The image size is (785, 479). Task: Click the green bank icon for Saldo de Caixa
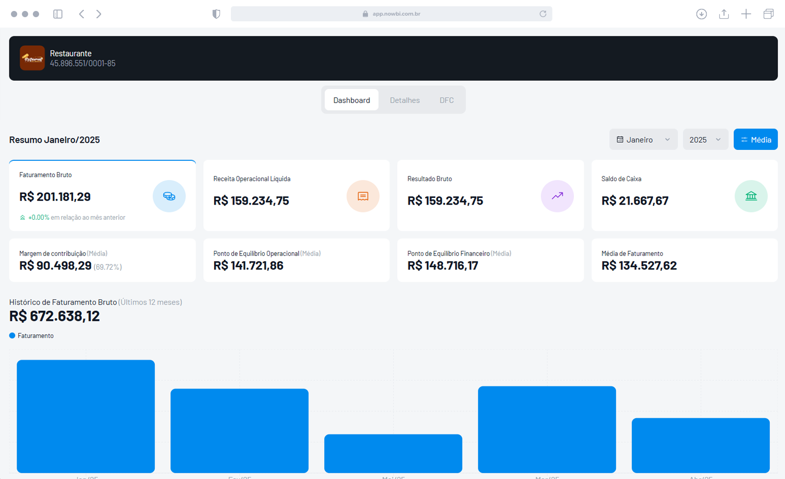751,196
